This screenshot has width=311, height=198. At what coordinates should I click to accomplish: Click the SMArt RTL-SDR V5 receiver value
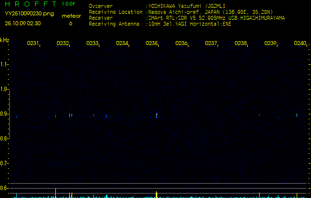(x=217, y=18)
